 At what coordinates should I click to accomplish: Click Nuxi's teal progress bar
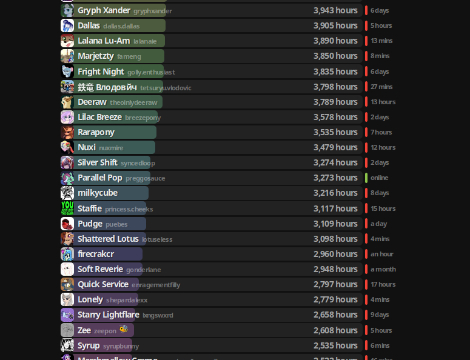tap(114, 147)
